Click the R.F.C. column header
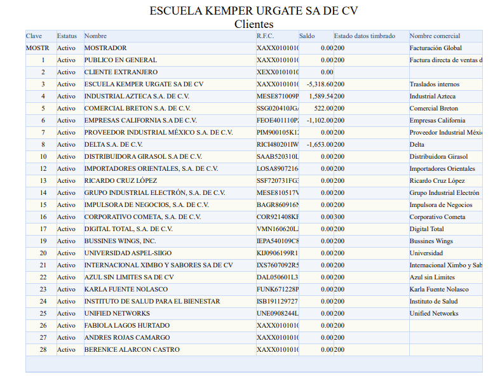This screenshot has height=381, width=500. coord(265,36)
